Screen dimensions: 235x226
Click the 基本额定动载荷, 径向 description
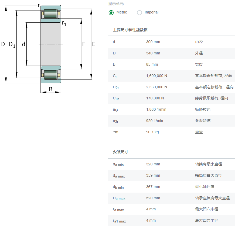pyautogui.click(x=213, y=76)
